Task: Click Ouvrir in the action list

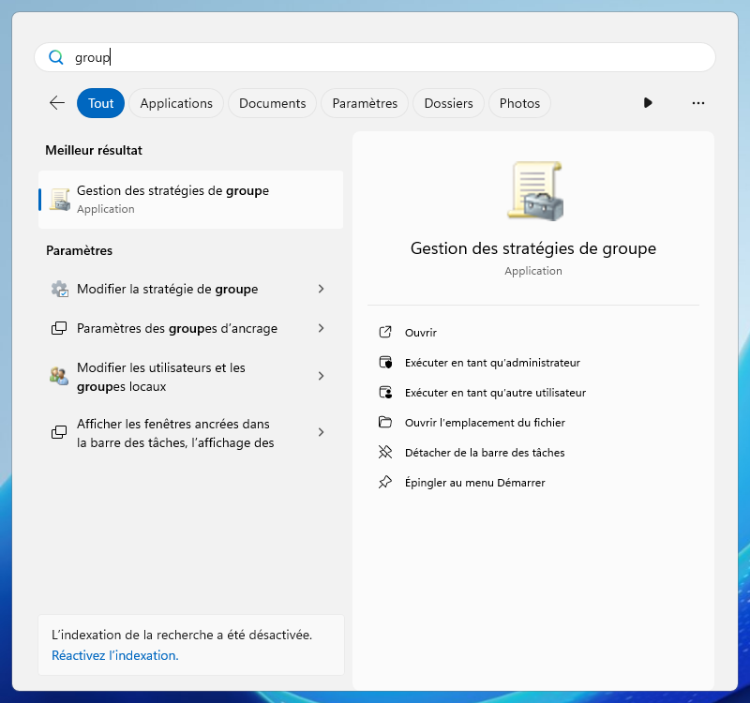Action: (x=421, y=333)
